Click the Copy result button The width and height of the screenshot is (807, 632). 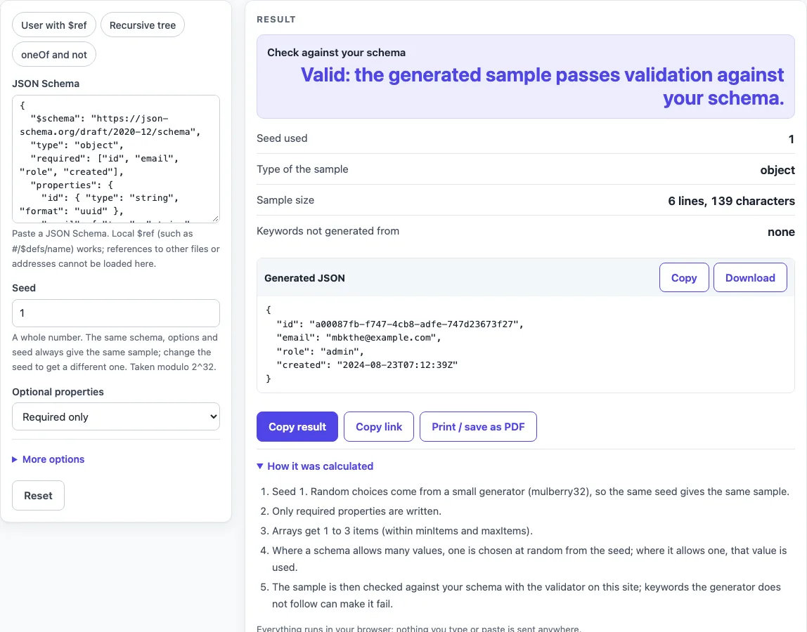pyautogui.click(x=297, y=427)
